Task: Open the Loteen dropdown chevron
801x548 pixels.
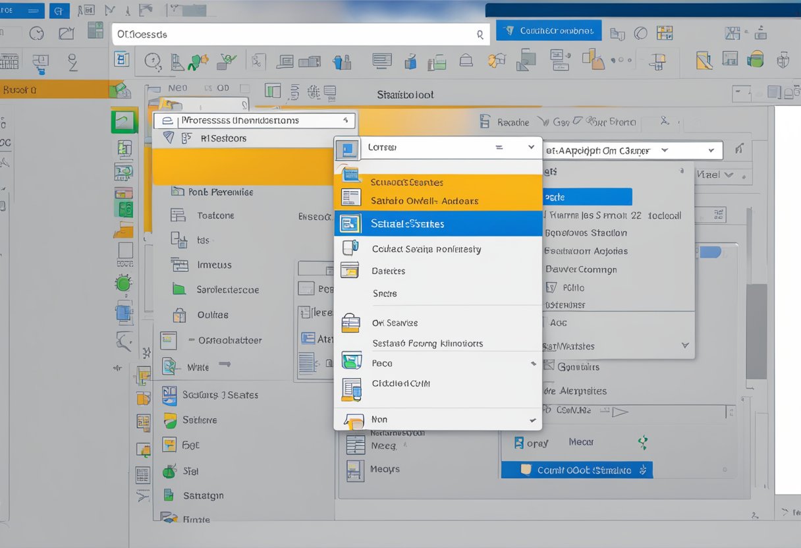Action: pos(531,148)
